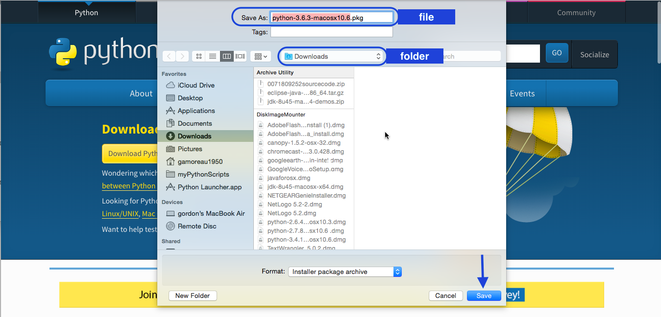Click the Save button

click(x=484, y=295)
